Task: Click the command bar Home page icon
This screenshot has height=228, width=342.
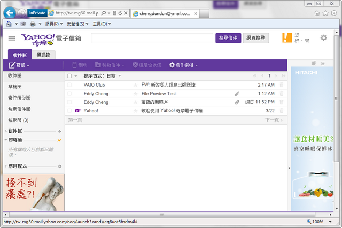Action: pos(9,24)
